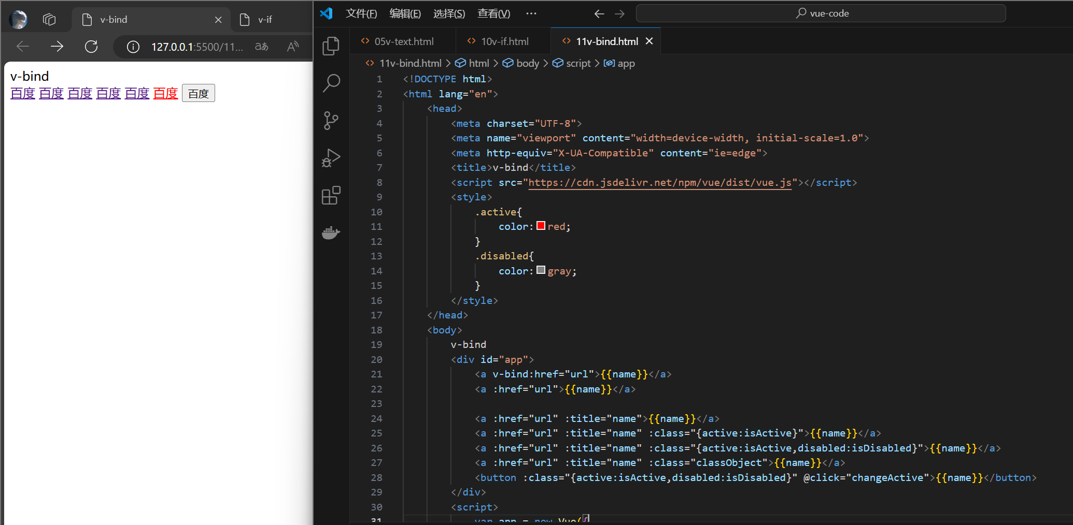Image resolution: width=1073 pixels, height=525 pixels.
Task: Switch to the 10v-if.html editor tab
Action: point(503,41)
